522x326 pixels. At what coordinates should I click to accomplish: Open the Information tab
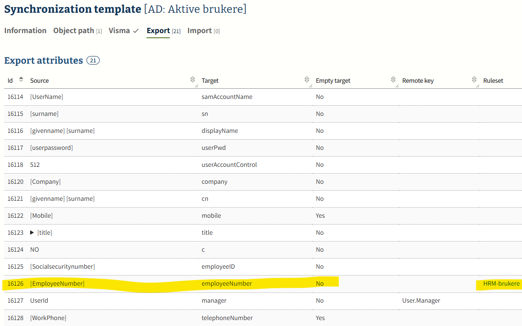25,31
